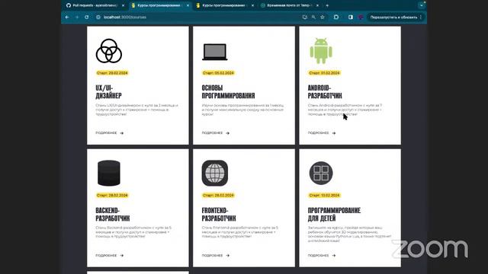Open Подробнее link on Основы программирования card
This screenshot has width=488, height=274.
216,133
